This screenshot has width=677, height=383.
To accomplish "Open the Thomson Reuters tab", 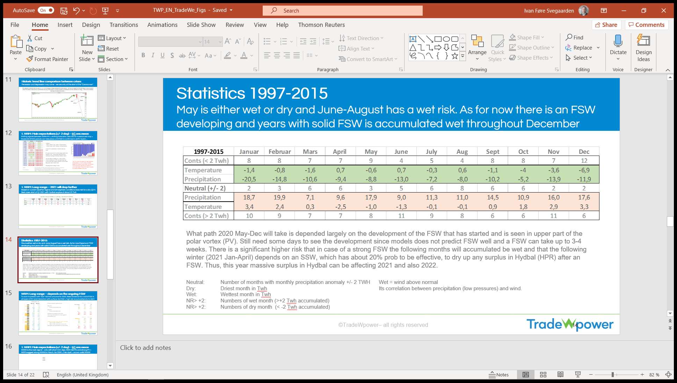I will tap(321, 25).
